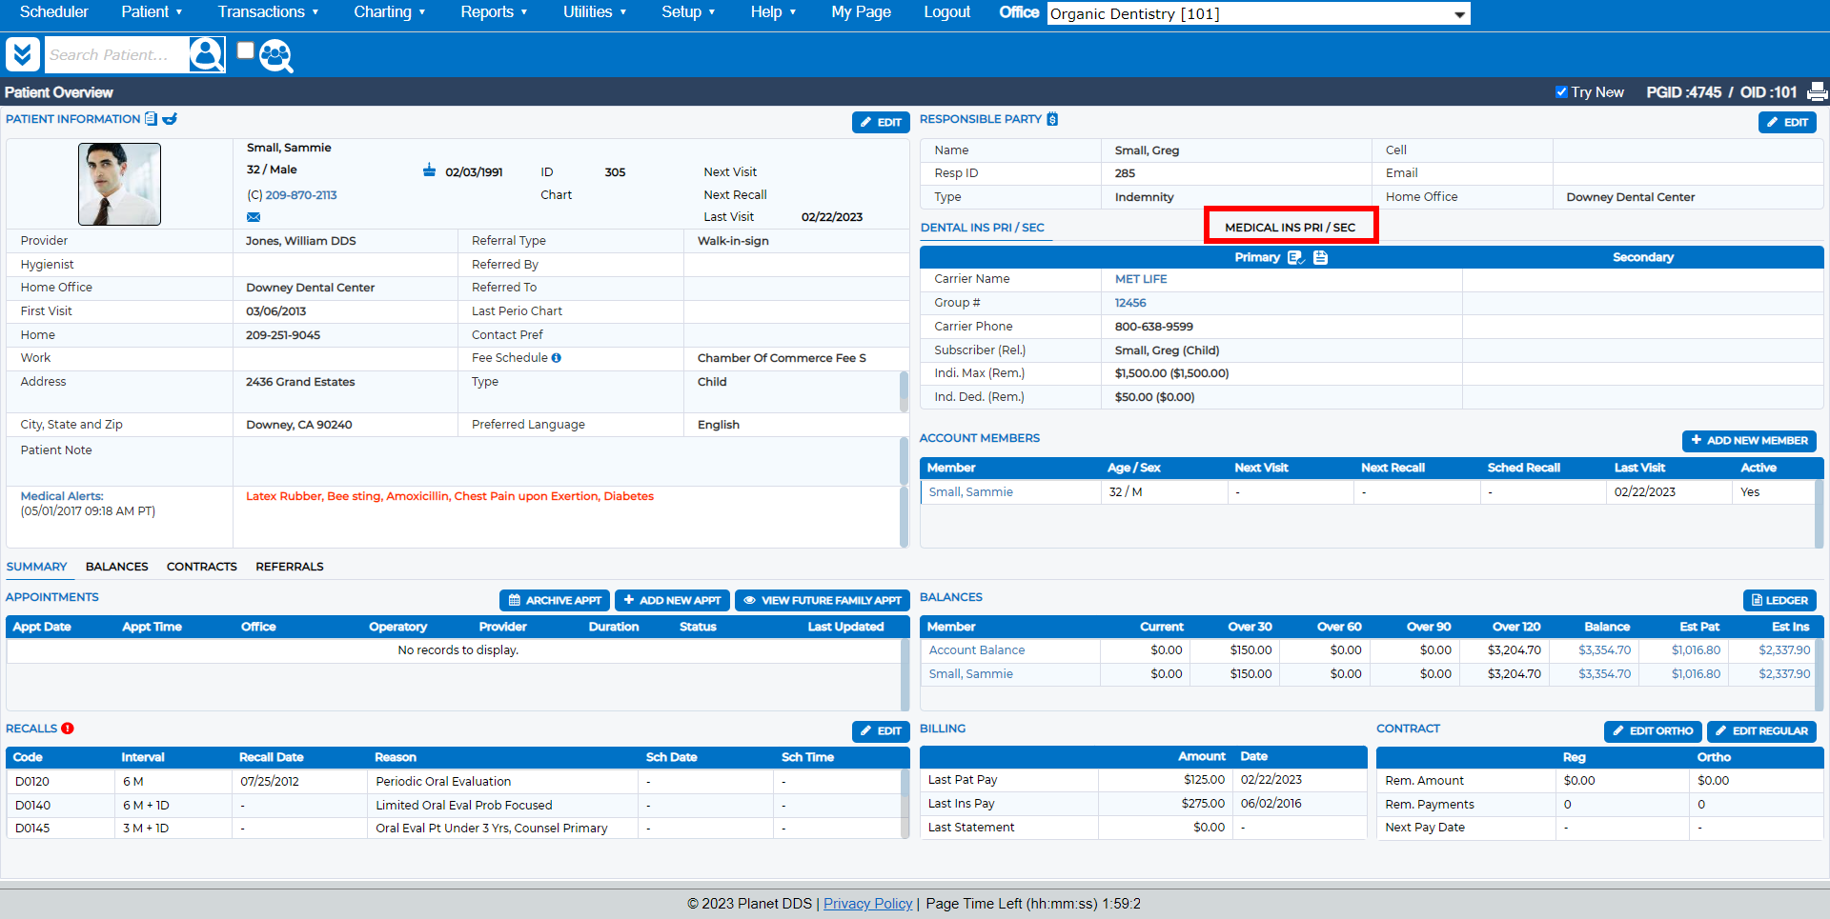This screenshot has width=1830, height=919.
Task: Click the Add New Member button
Action: [1749, 441]
